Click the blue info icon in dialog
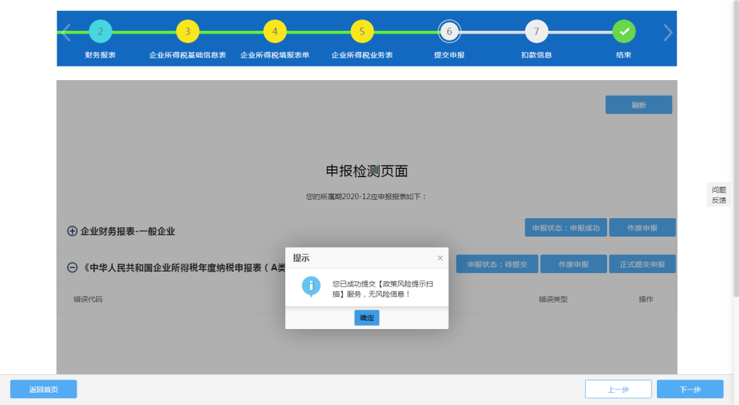739x405 pixels. pos(311,286)
